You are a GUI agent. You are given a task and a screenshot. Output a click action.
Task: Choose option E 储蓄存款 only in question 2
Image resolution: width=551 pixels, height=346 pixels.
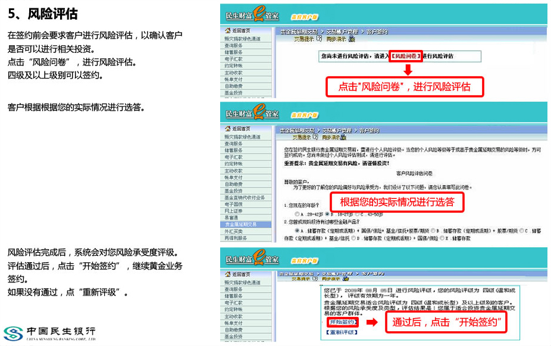(x=442, y=238)
